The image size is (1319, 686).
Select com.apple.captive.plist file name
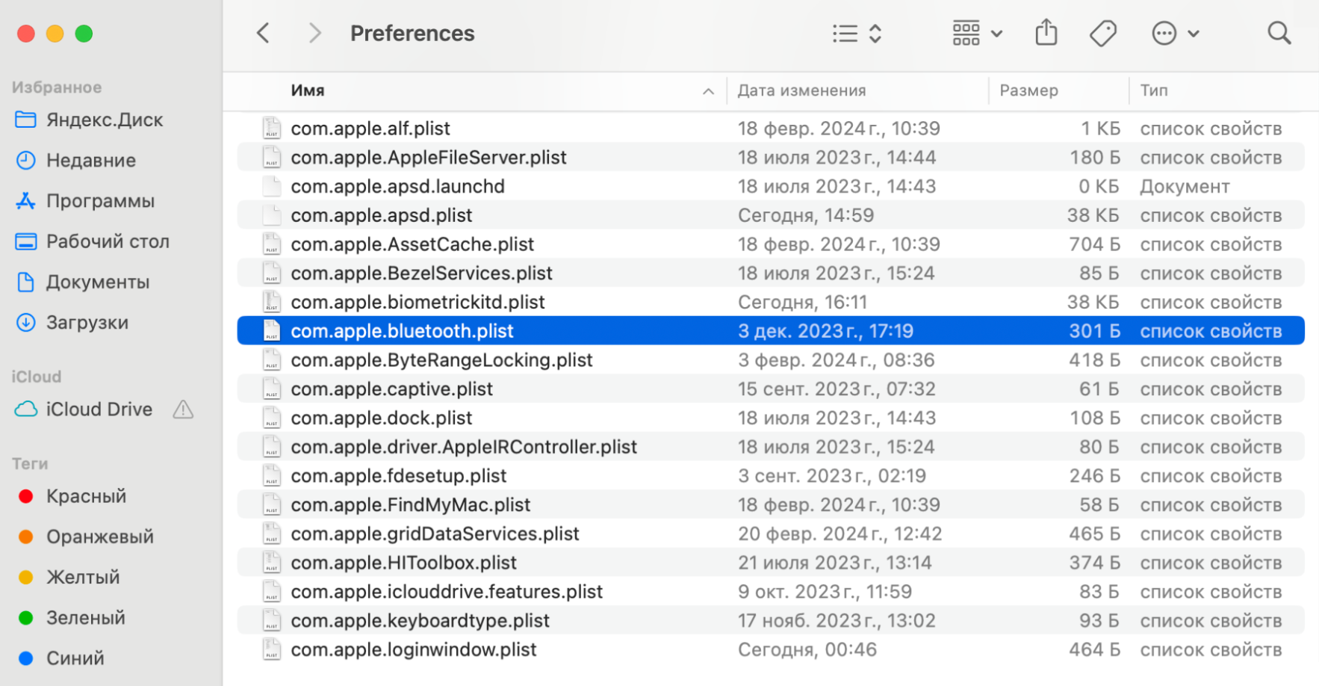point(391,389)
